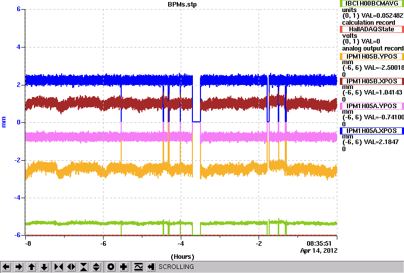Click the circle auto-scale toolbar icon
This screenshot has width=404, height=273.
(111, 266)
